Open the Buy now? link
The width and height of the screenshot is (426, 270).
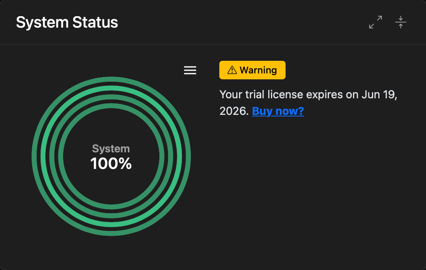point(278,111)
